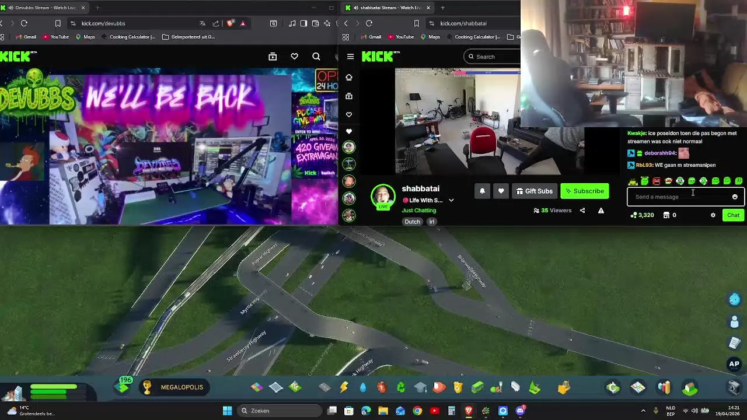Screen dimensions: 747x420
Task: Send message with green Chat button
Action: (x=733, y=215)
